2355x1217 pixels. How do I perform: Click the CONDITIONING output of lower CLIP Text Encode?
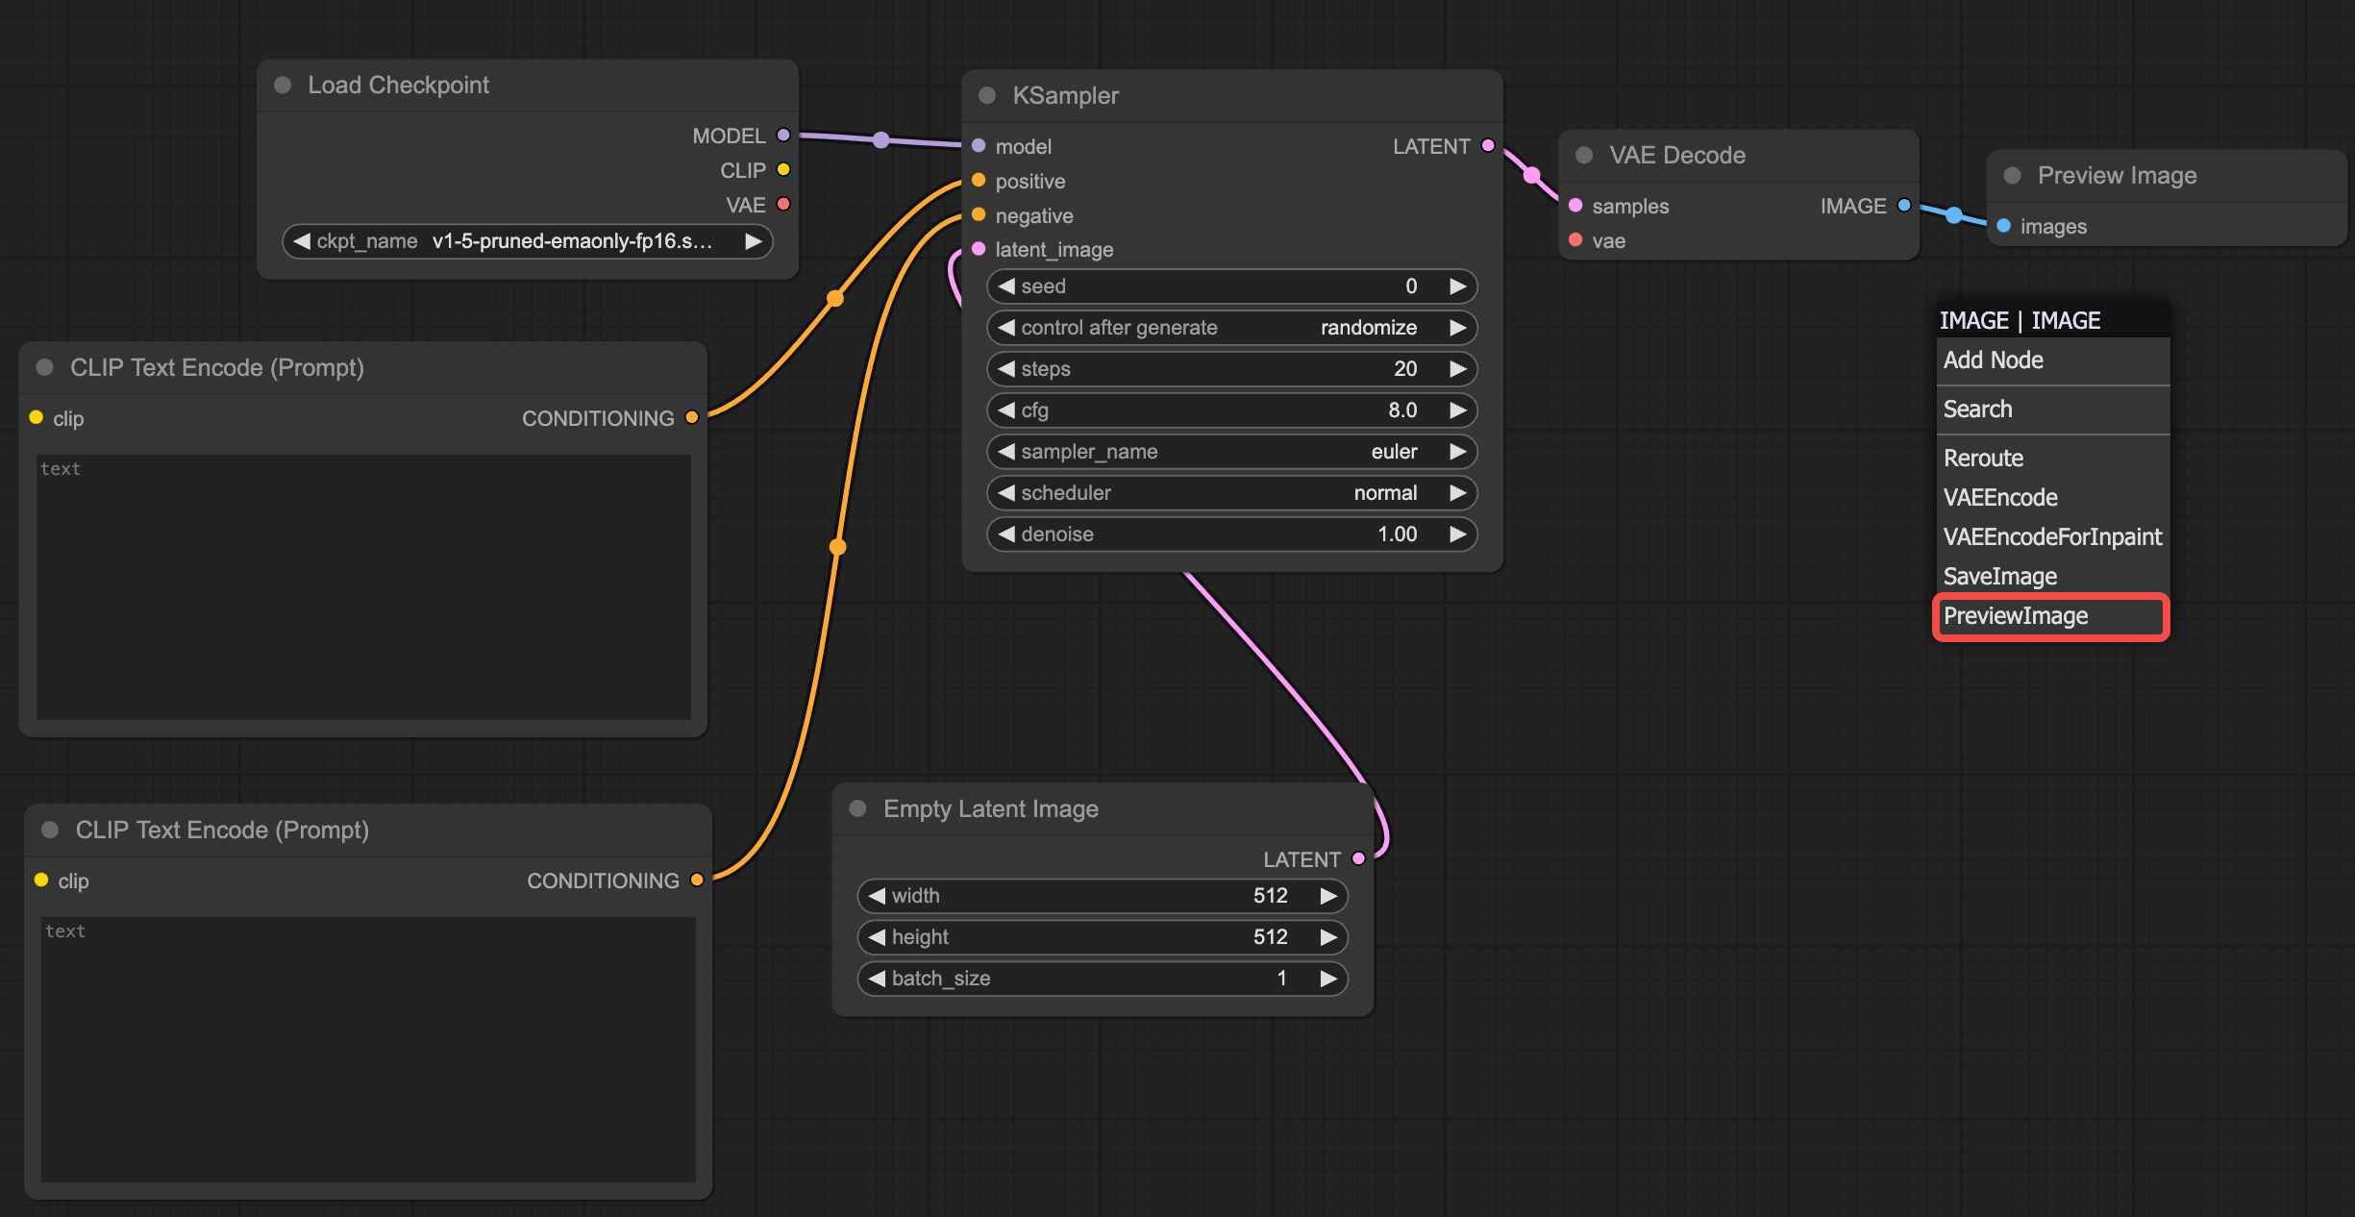[x=697, y=880]
